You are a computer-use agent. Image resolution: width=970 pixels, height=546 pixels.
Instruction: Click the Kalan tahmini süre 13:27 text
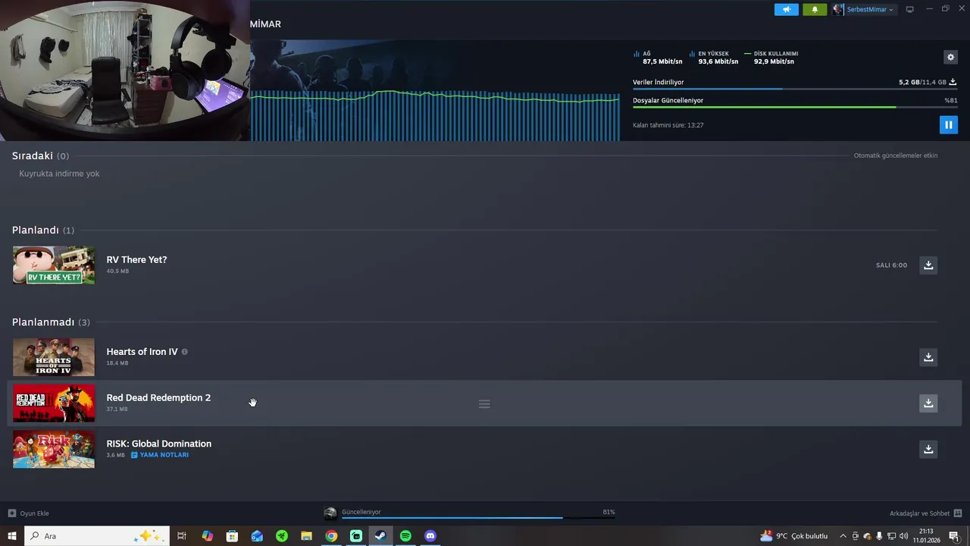pos(668,125)
